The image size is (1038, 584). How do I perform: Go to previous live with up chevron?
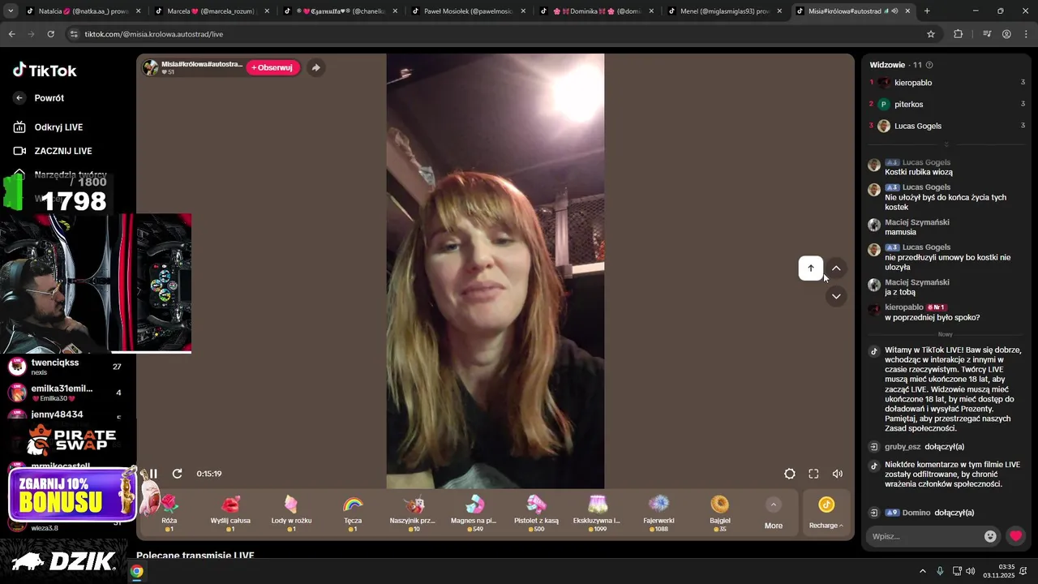(836, 268)
